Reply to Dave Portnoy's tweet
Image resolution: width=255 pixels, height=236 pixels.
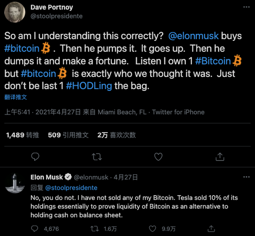[x=35, y=157]
